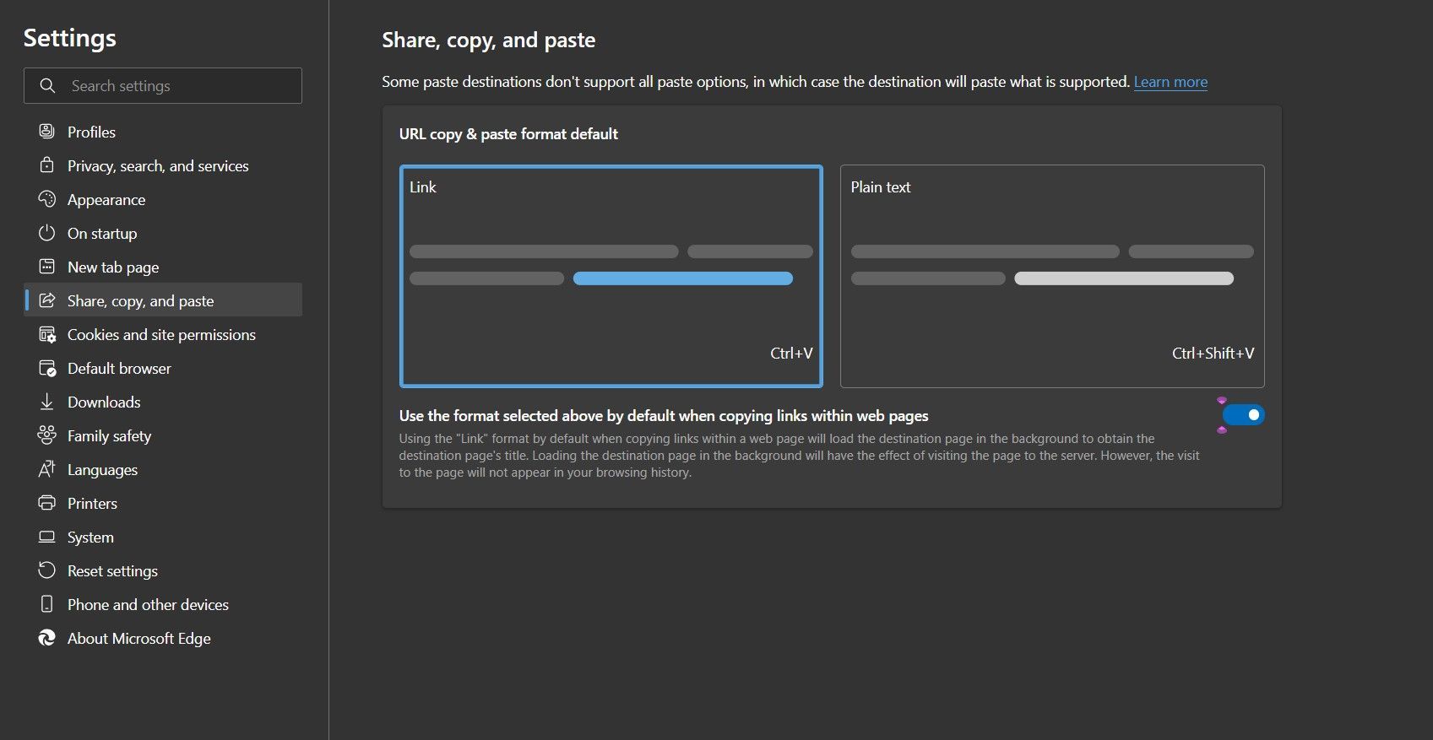Click the Microsoft Edge logo icon
This screenshot has width=1433, height=740.
point(46,638)
